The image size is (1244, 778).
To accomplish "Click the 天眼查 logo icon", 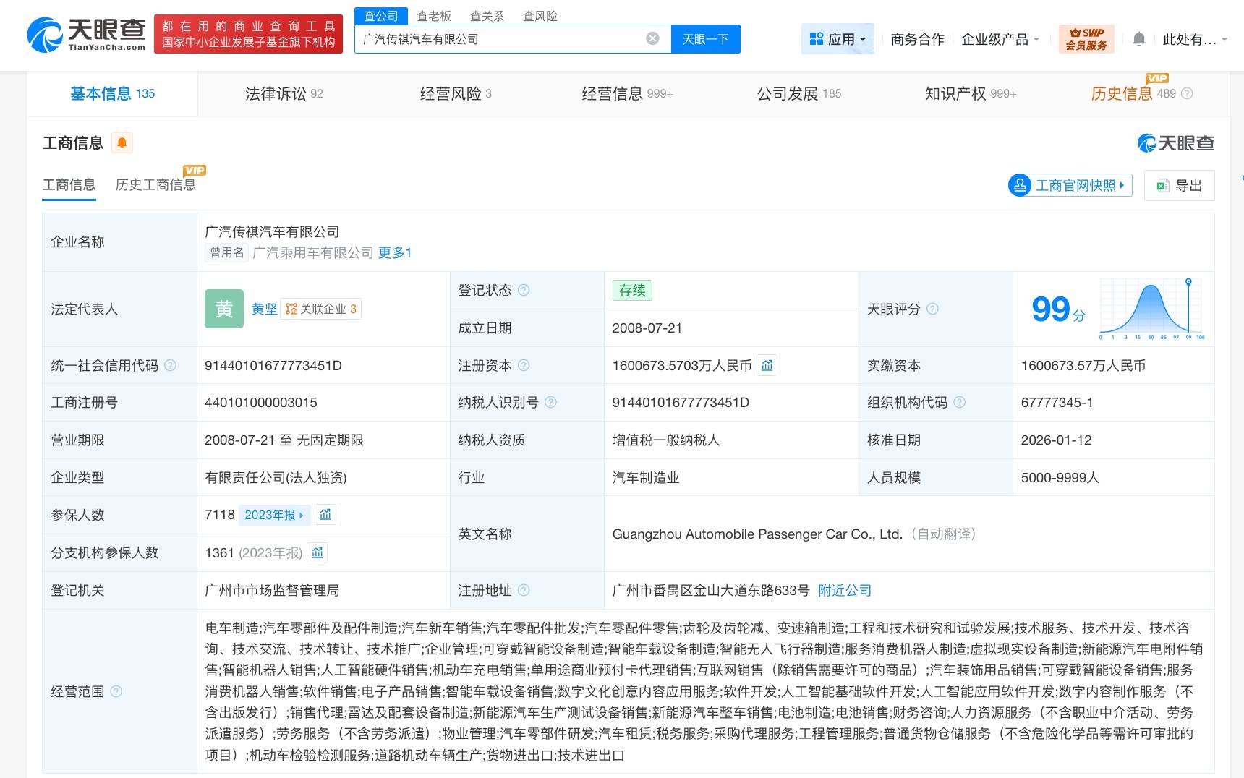I will (45, 31).
